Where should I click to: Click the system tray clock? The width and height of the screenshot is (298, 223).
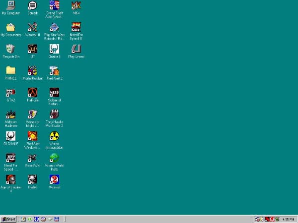[x=288, y=219]
